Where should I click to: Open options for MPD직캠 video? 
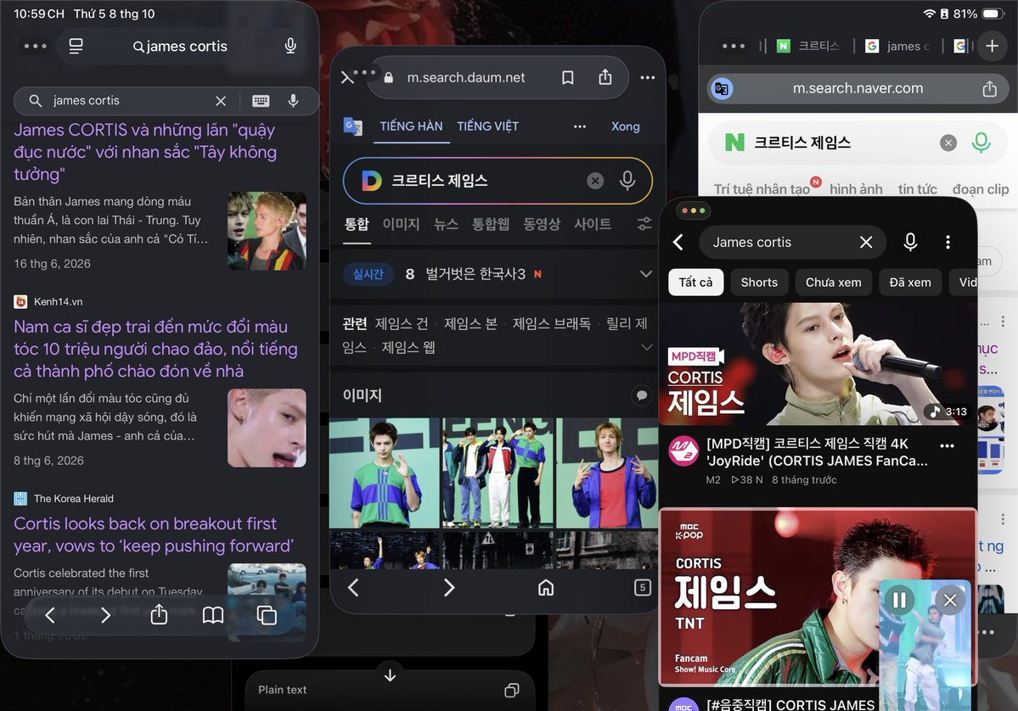(948, 445)
